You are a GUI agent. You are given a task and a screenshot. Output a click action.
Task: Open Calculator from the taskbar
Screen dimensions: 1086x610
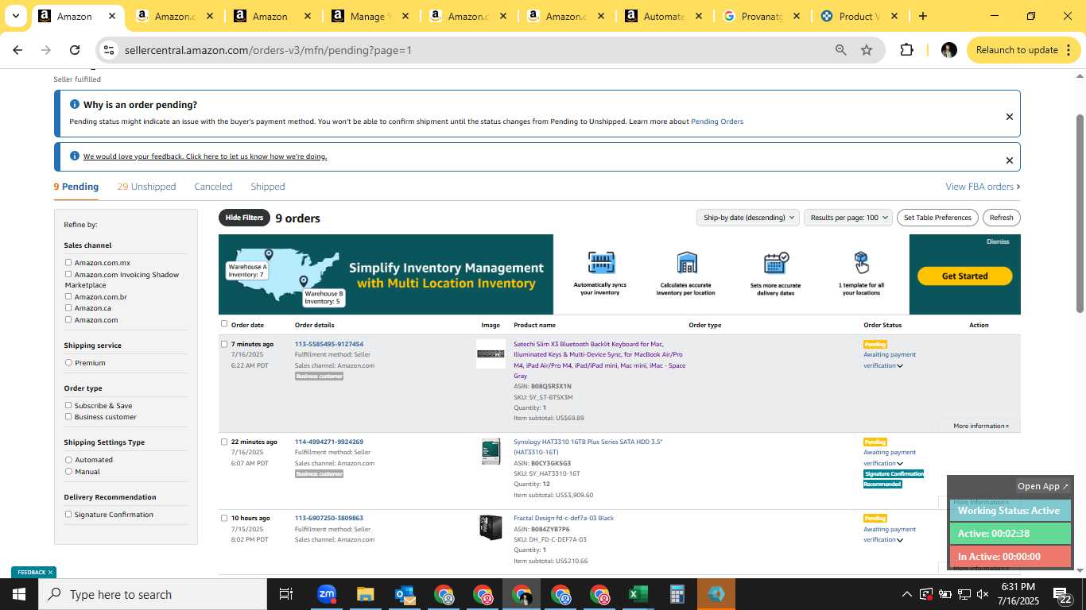pos(677,594)
